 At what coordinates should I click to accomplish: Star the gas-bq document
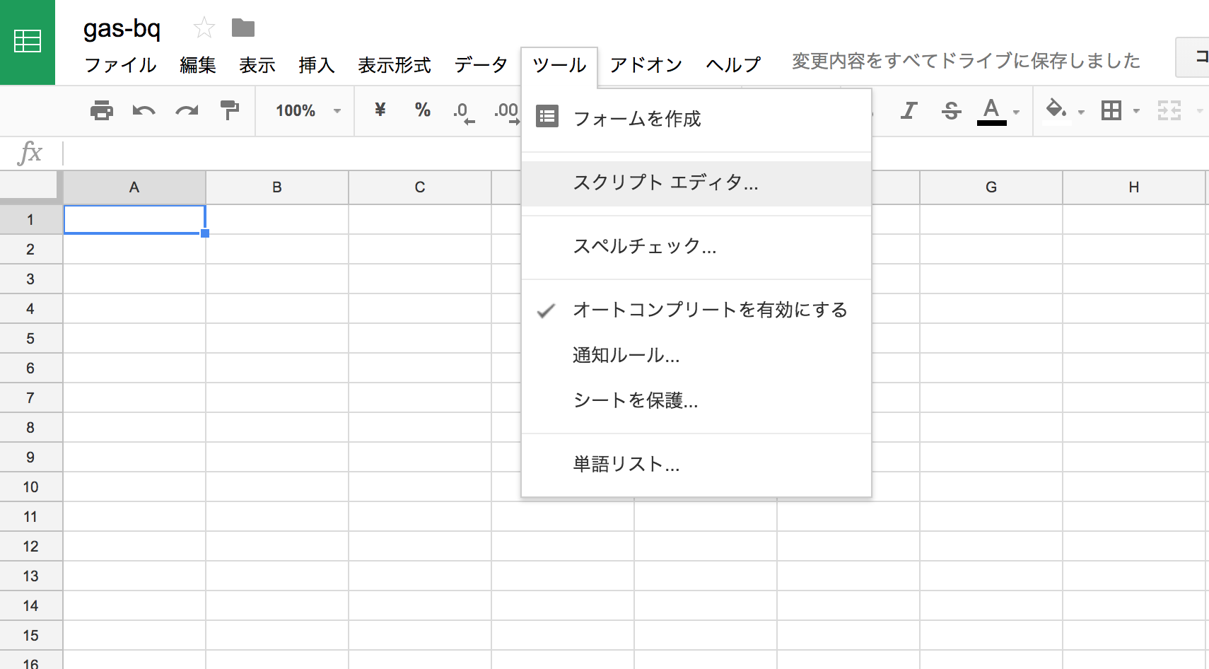tap(204, 28)
